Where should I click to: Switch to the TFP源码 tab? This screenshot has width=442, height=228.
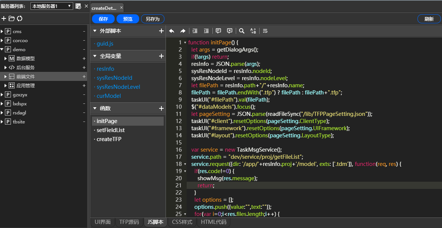click(x=129, y=222)
